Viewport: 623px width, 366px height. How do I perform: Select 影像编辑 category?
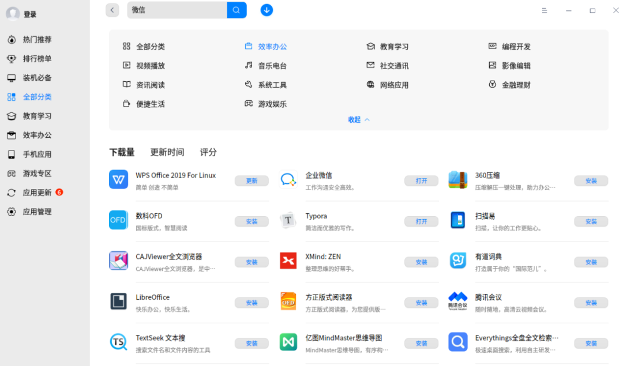(x=509, y=66)
